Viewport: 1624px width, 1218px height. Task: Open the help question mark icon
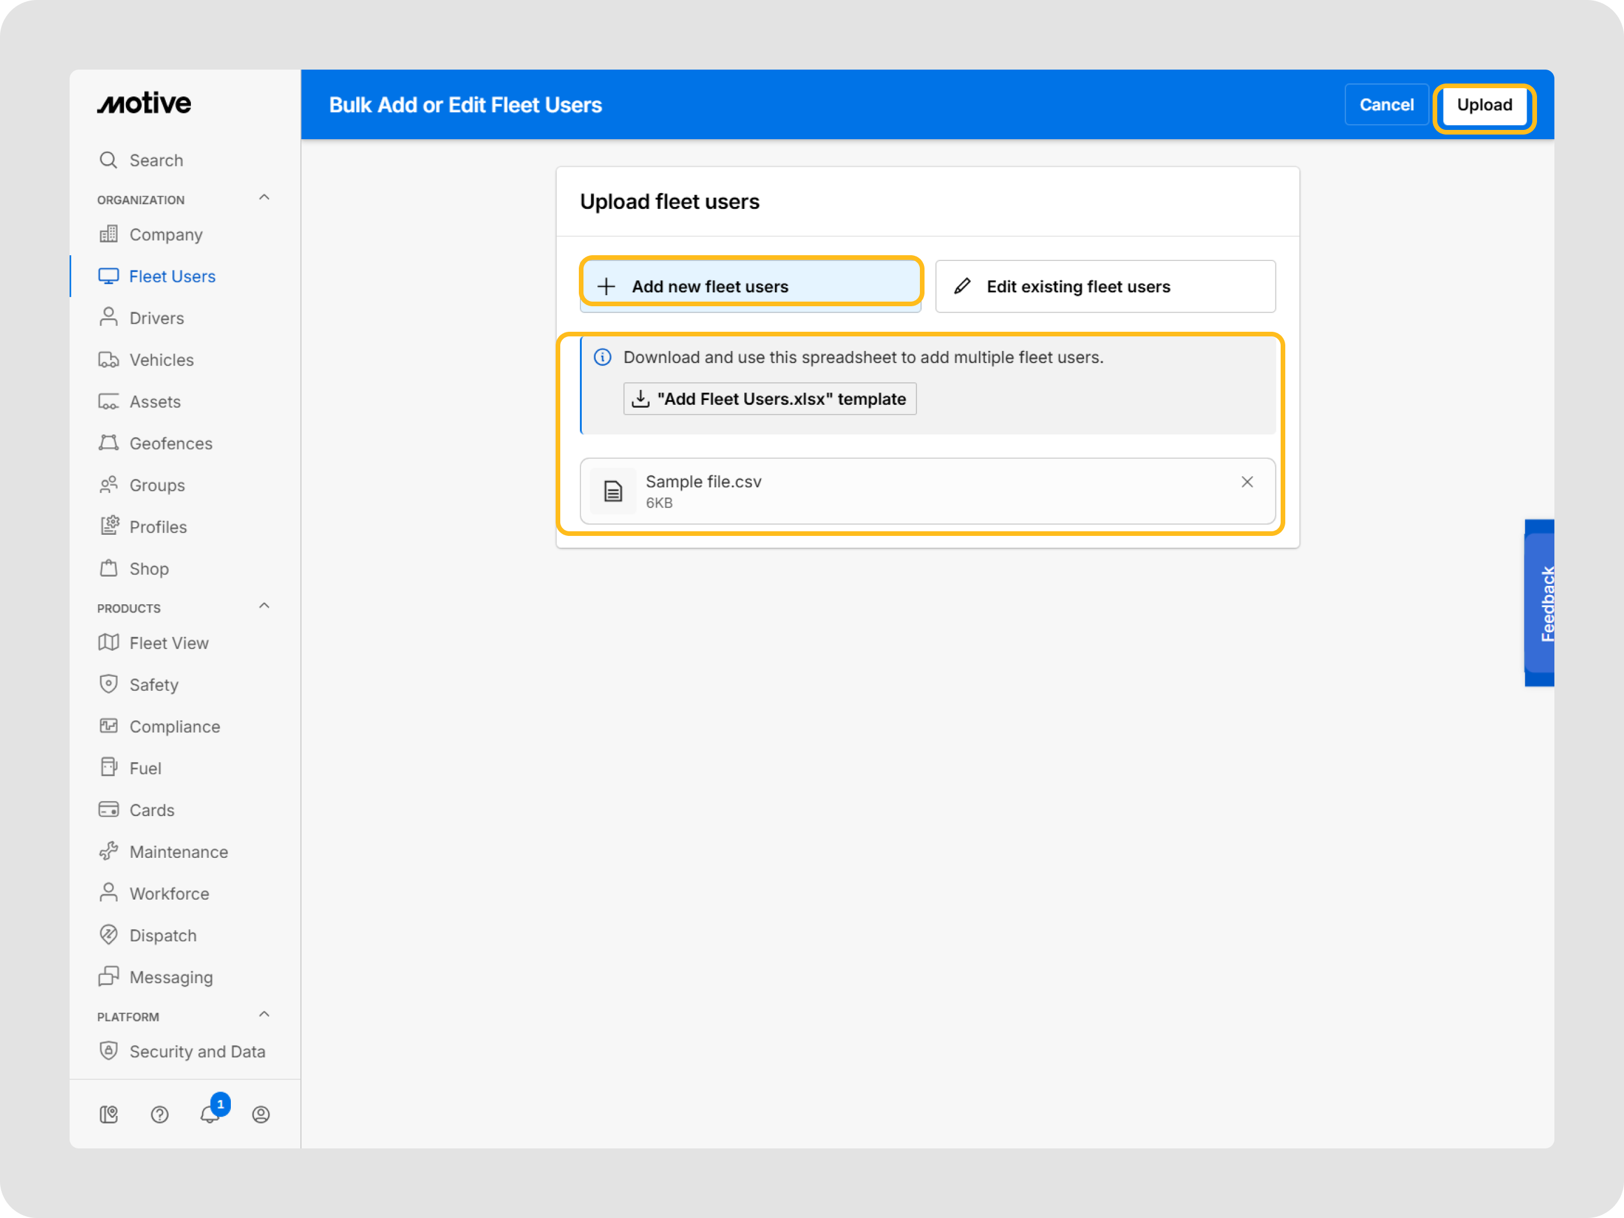[x=159, y=1115]
